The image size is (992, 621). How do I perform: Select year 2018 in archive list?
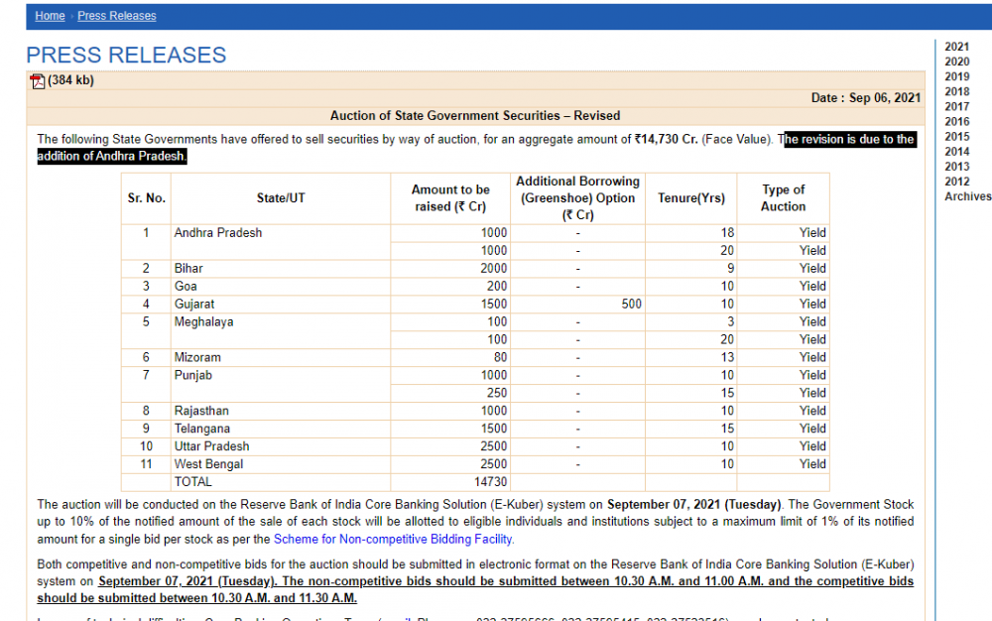pos(956,91)
